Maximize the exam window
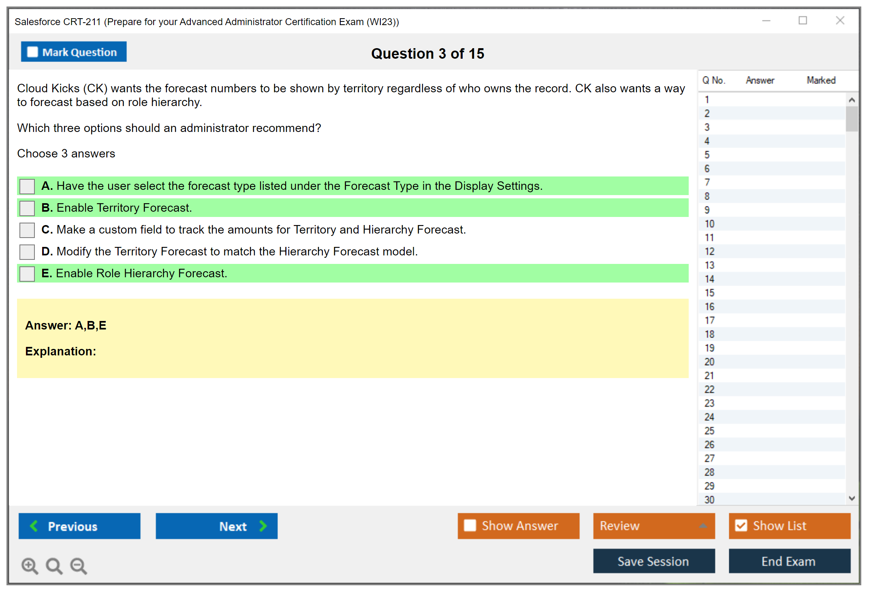The image size is (871, 595). point(803,21)
